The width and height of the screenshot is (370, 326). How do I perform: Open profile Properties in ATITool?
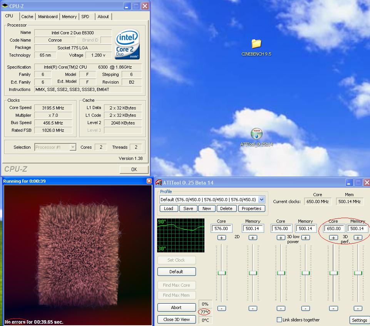pyautogui.click(x=251, y=208)
